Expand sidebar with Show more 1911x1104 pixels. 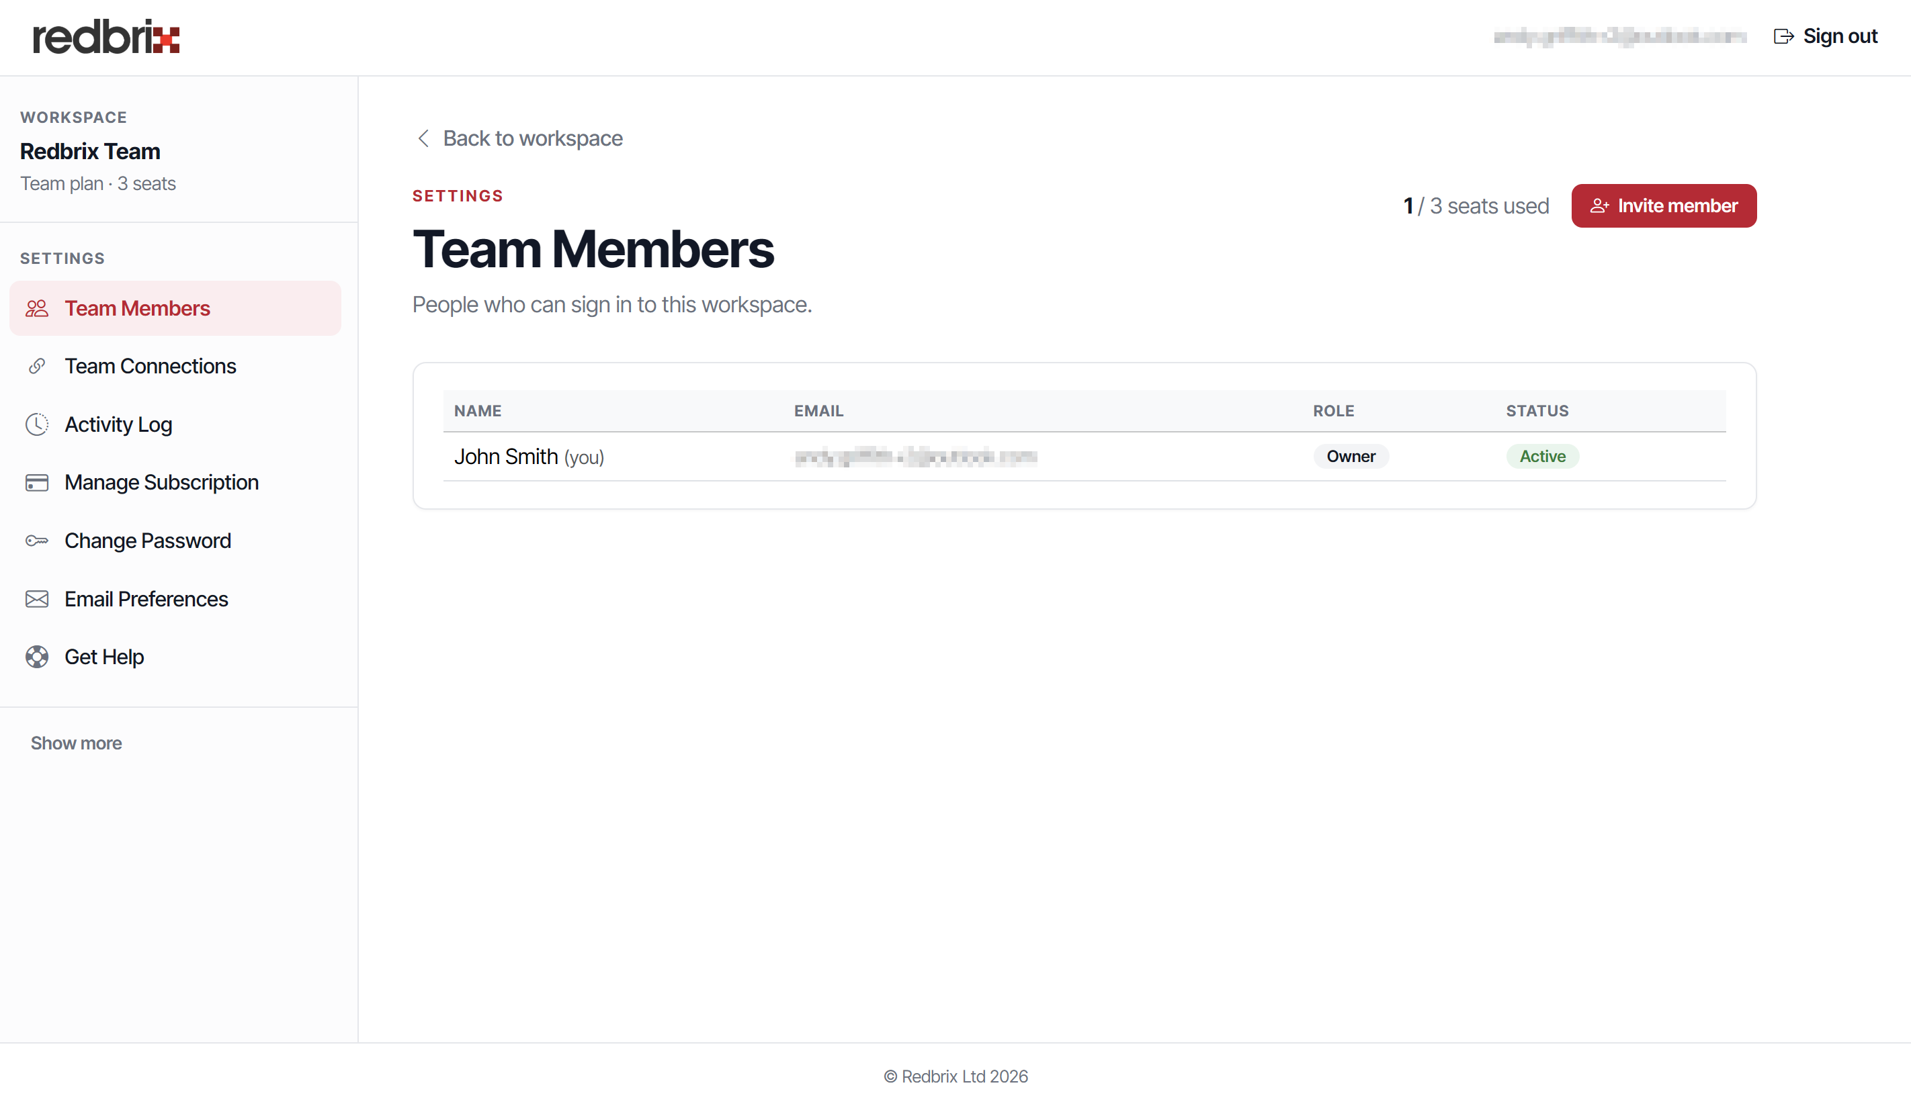click(76, 743)
